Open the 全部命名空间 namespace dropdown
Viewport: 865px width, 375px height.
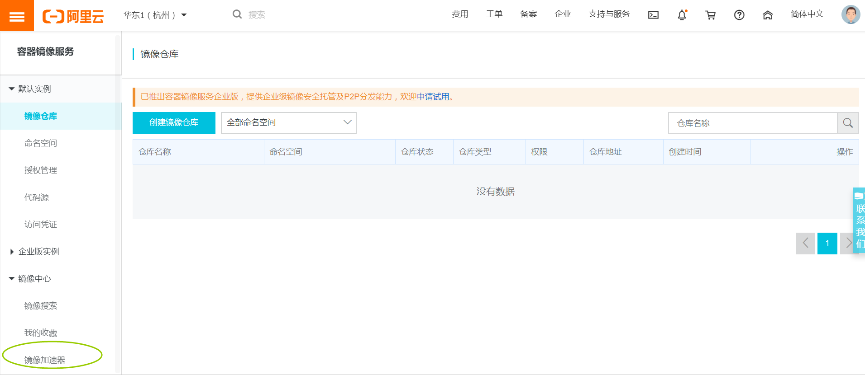288,122
